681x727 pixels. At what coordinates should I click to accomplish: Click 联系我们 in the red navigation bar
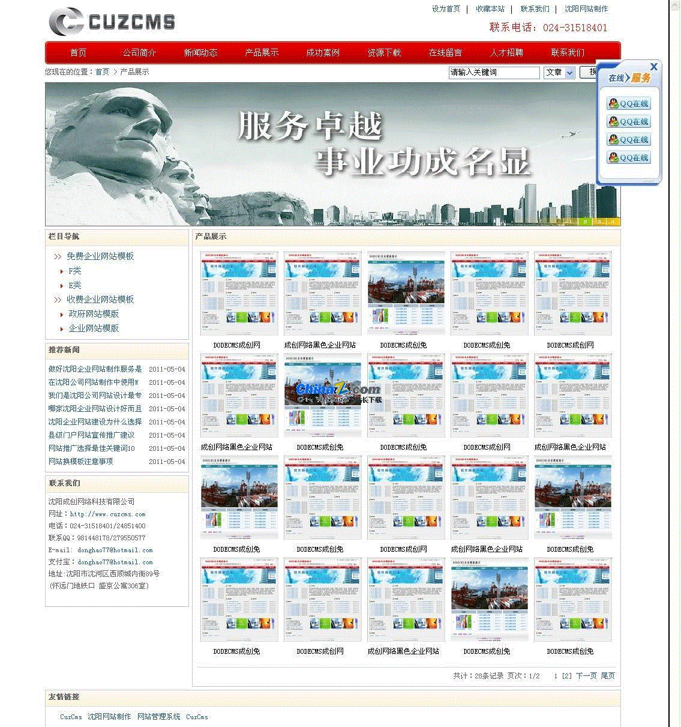[568, 53]
